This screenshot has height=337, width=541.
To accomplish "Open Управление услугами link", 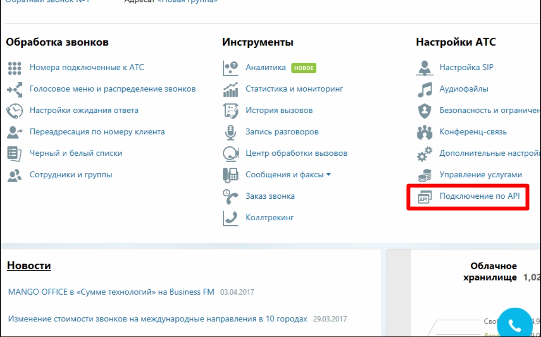I will (x=481, y=175).
